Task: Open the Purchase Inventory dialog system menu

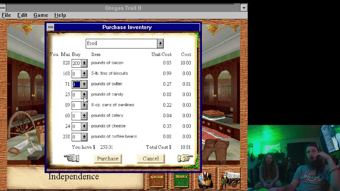Action: (x=50, y=27)
